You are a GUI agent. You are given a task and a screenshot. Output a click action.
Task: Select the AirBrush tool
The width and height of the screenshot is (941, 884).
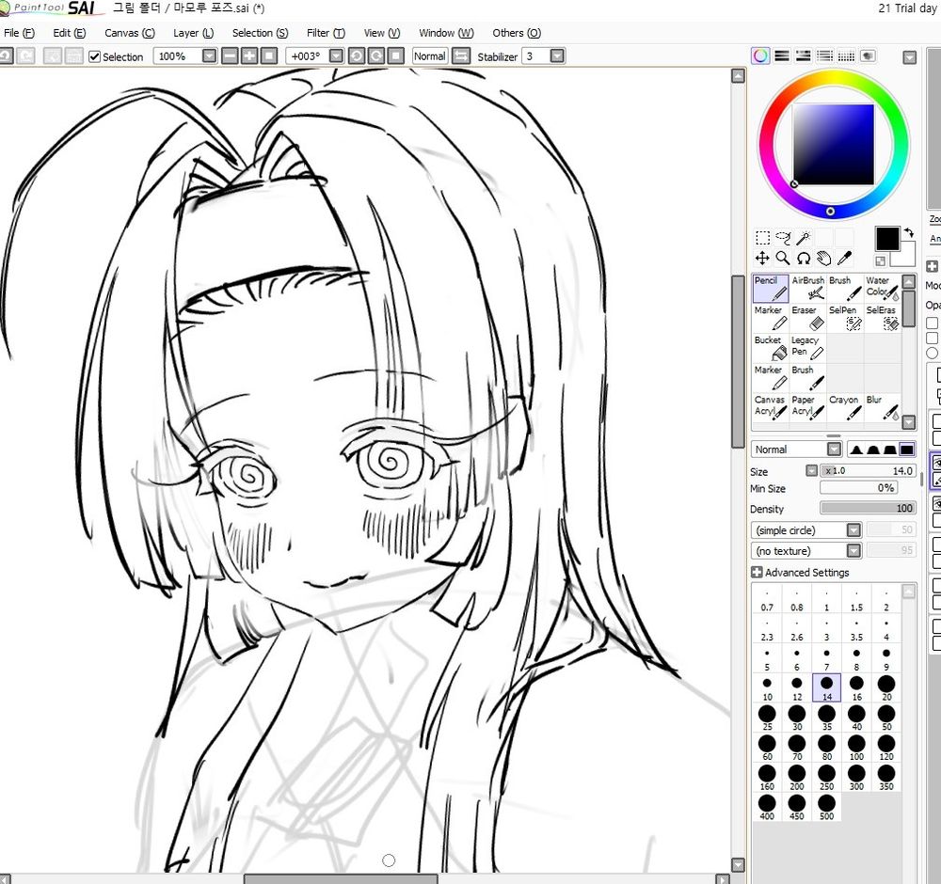(x=807, y=289)
